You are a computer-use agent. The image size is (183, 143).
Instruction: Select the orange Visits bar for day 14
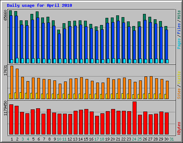81,88
